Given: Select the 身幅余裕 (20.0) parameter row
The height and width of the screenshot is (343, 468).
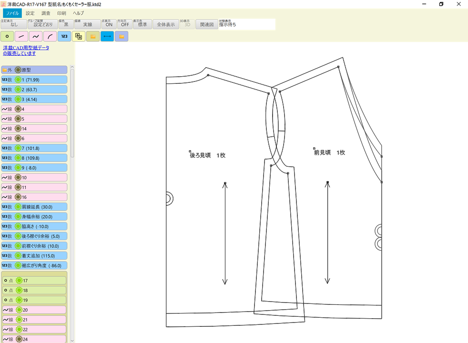Looking at the screenshot, I should coord(34,217).
